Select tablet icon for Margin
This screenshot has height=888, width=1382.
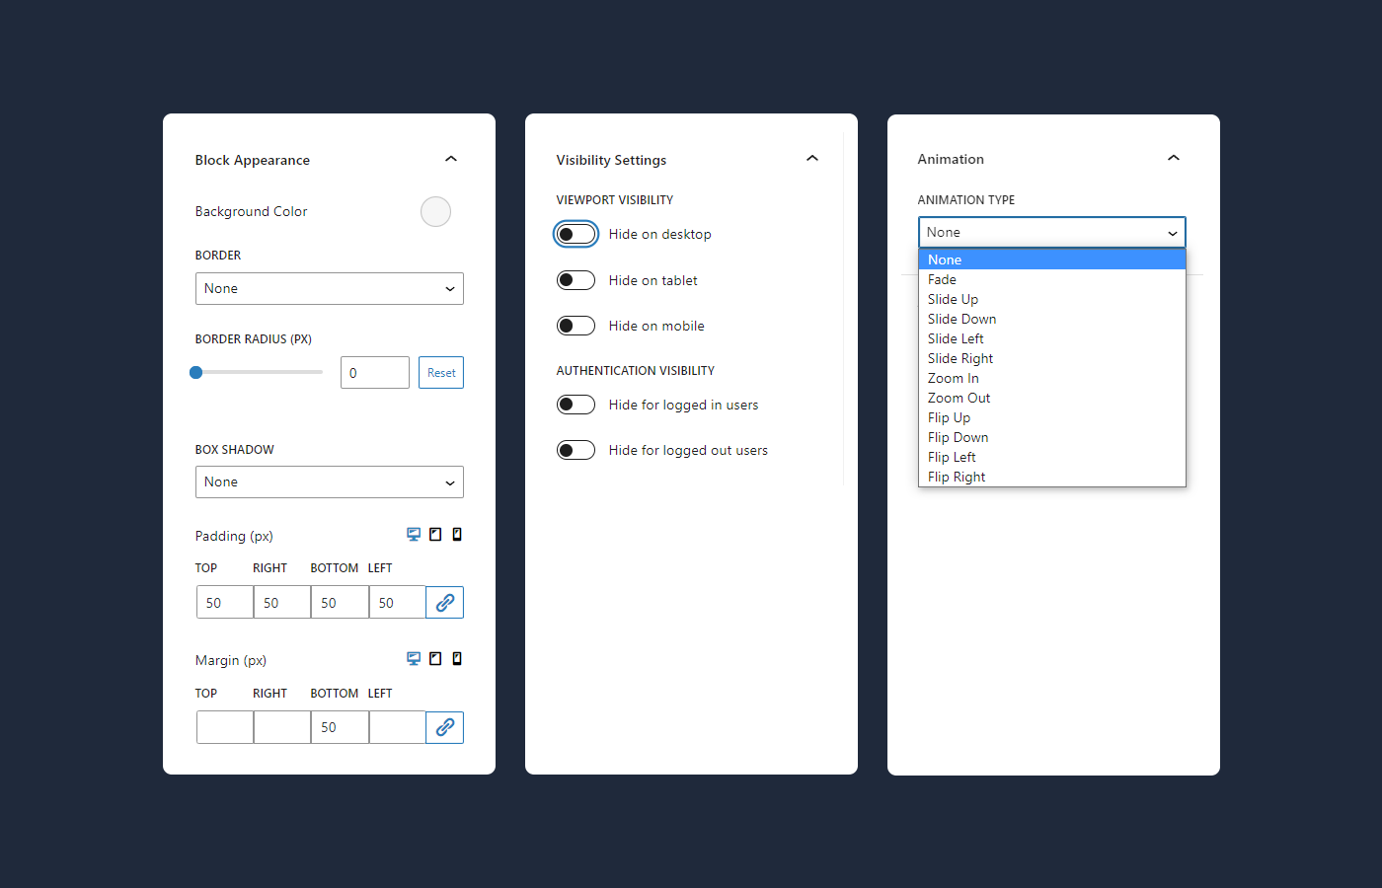(x=435, y=658)
